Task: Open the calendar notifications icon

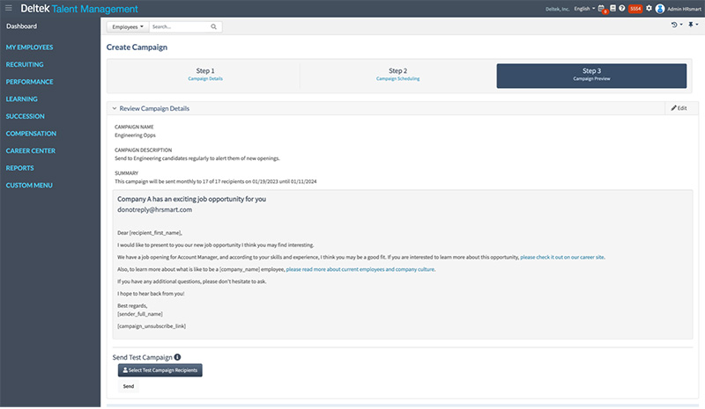Action: 601,8
